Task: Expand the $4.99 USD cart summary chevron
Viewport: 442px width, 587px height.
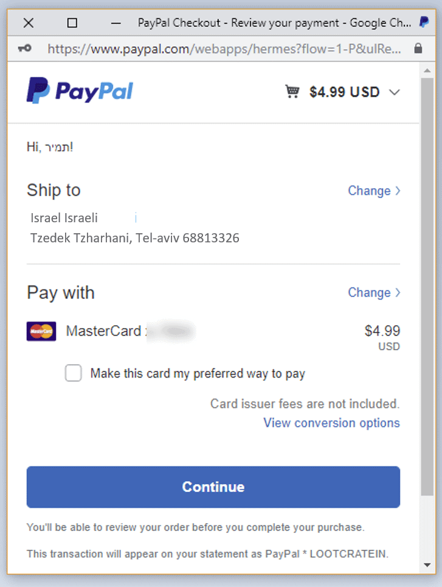Action: [x=395, y=93]
